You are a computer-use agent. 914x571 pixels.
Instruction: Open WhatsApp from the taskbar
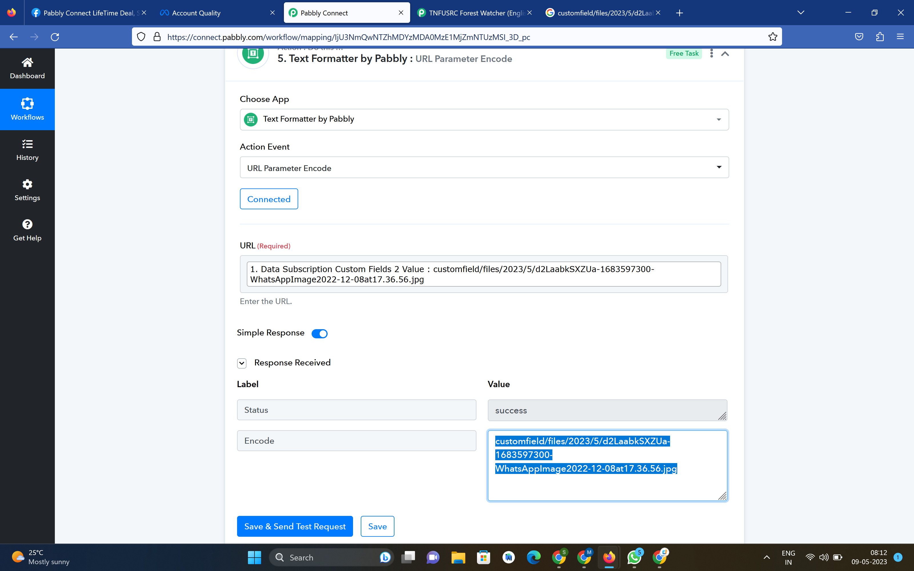pyautogui.click(x=634, y=557)
